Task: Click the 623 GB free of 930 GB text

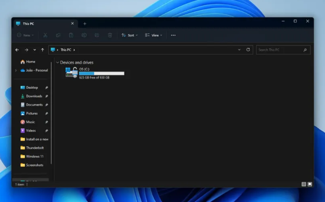Action: 94,77
